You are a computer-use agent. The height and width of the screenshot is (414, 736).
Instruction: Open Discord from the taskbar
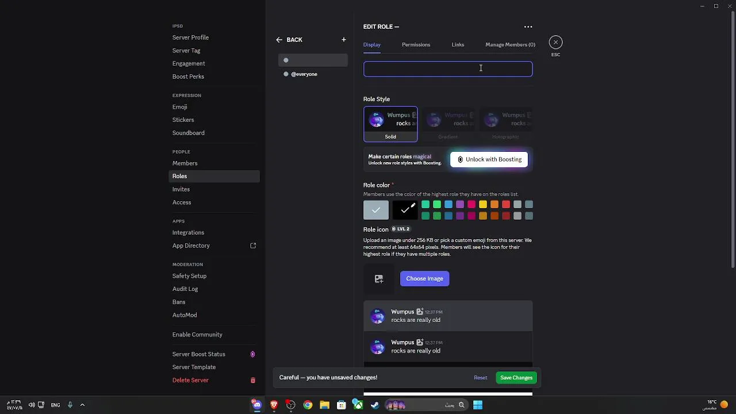[257, 405]
